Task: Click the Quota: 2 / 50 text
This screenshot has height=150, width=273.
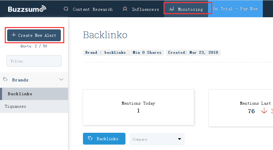Action: pos(34,46)
